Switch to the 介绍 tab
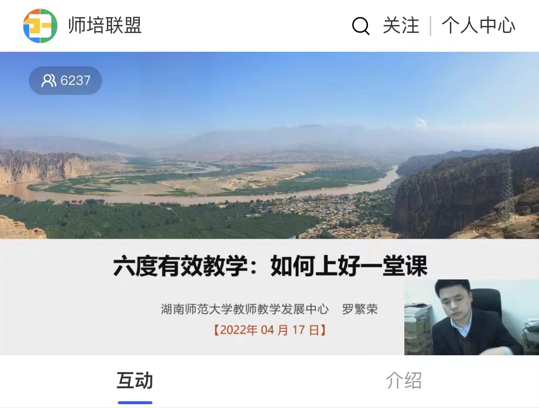The width and height of the screenshot is (539, 408). [x=404, y=381]
